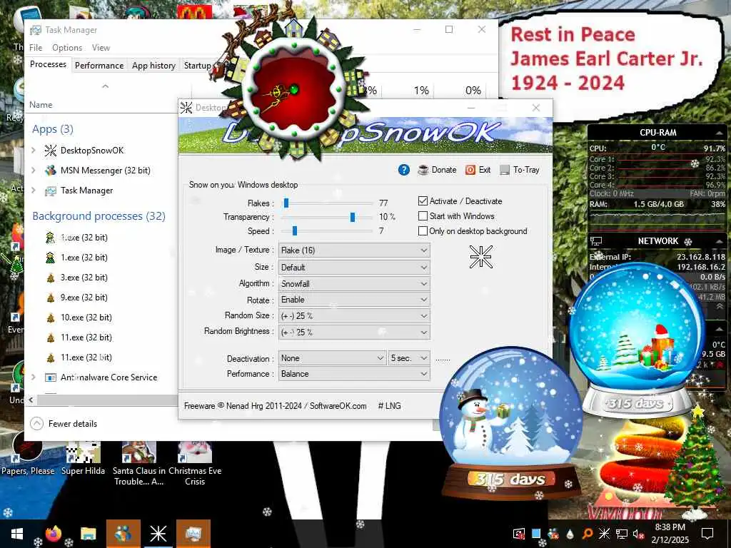731x548 pixels.
Task: Select the 9.exe (32 bit) process row
Action: pyautogui.click(x=103, y=298)
